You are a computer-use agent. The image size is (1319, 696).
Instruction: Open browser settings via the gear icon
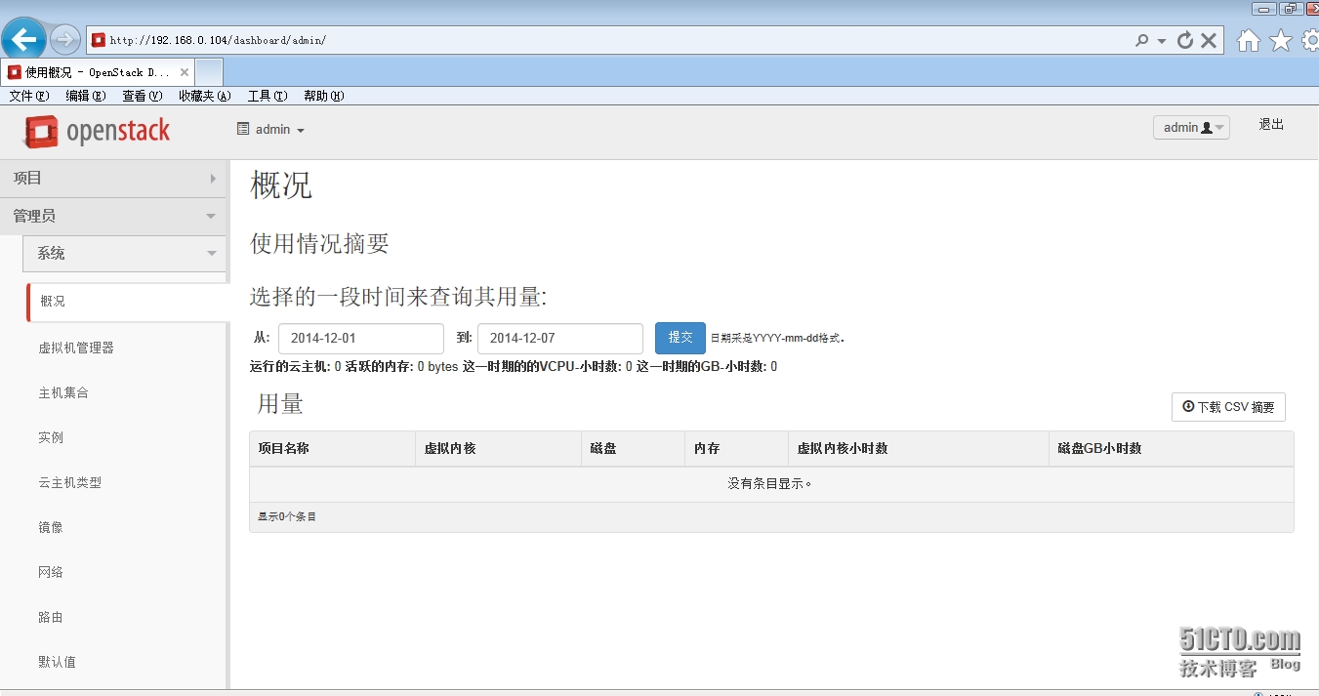pyautogui.click(x=1309, y=40)
